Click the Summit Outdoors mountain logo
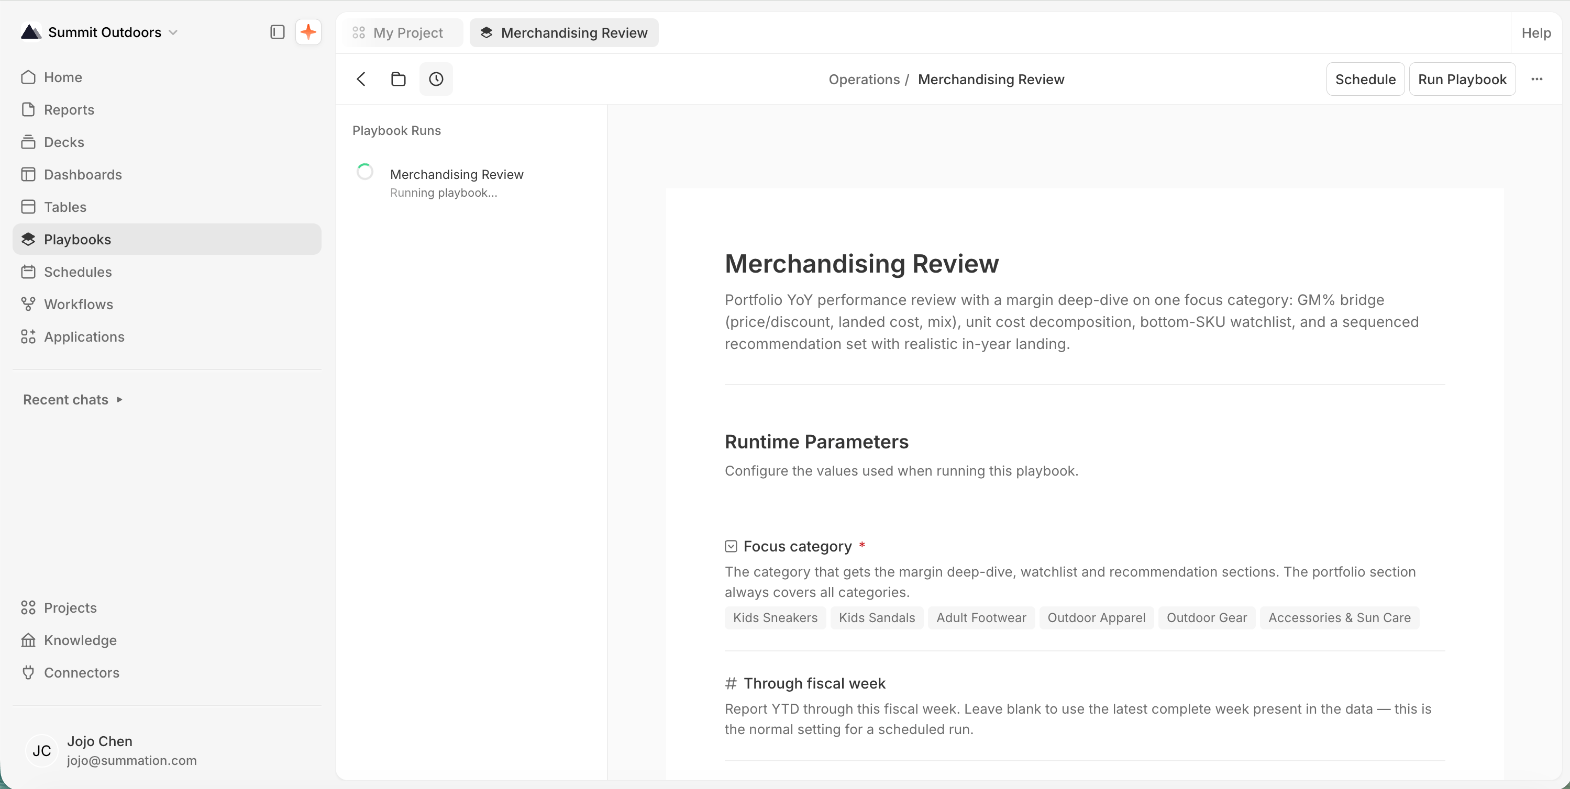Viewport: 1570px width, 789px height. coord(31,32)
